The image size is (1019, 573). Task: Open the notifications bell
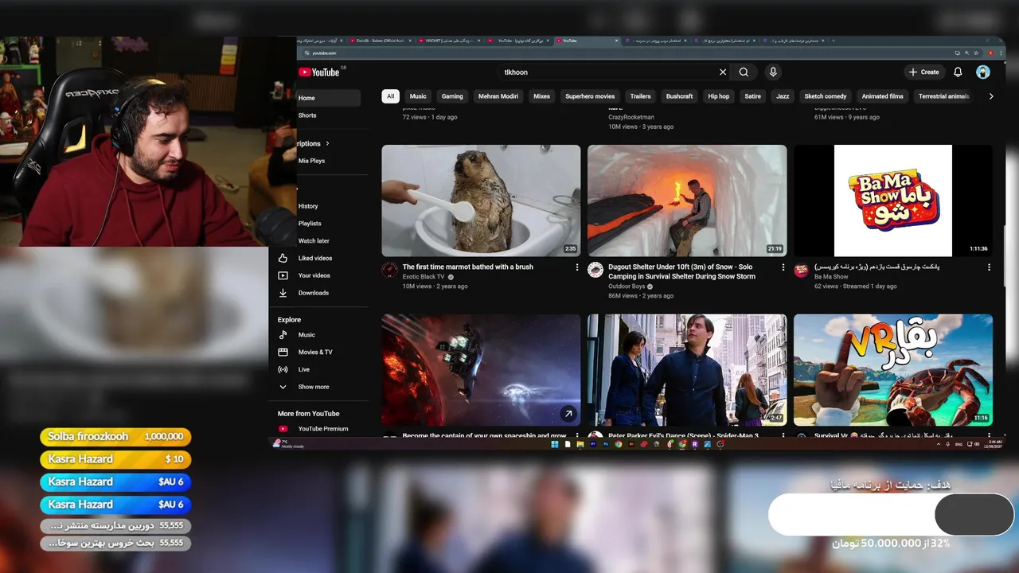click(958, 72)
